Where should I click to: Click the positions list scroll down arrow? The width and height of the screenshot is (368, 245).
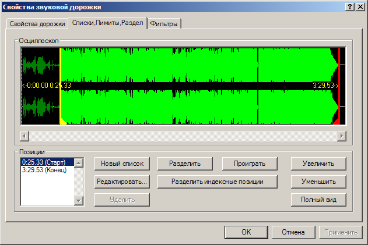[79, 201]
